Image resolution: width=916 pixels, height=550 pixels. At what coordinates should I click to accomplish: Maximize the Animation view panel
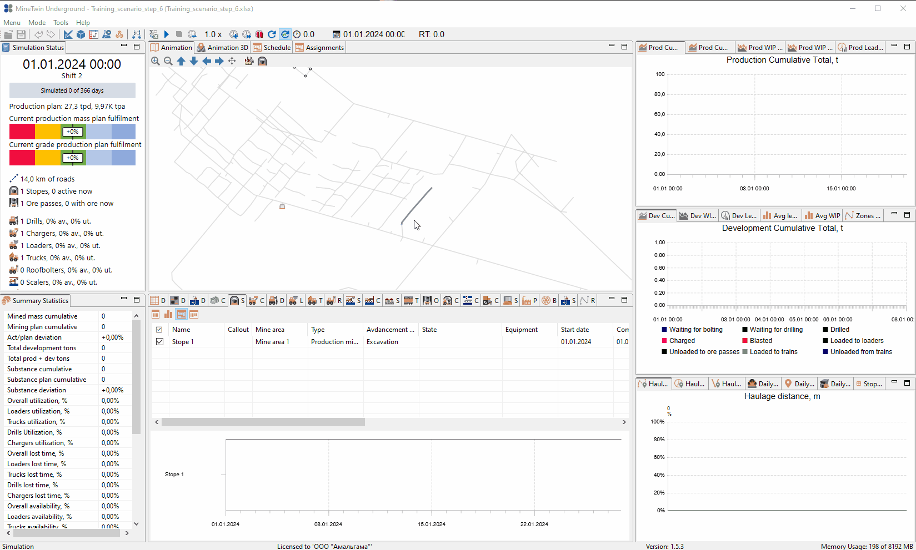point(624,47)
